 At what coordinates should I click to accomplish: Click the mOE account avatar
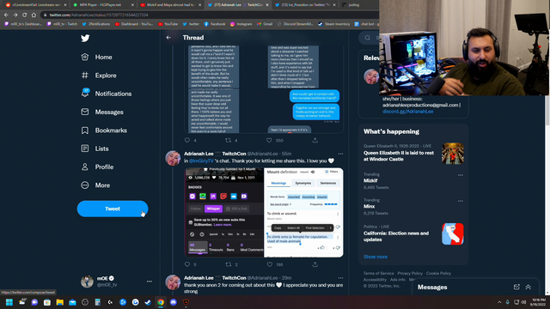click(87, 282)
